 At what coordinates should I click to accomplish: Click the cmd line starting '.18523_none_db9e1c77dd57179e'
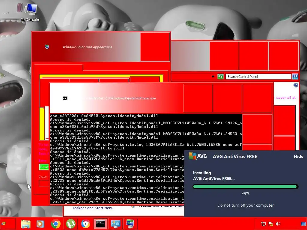tap(117, 170)
